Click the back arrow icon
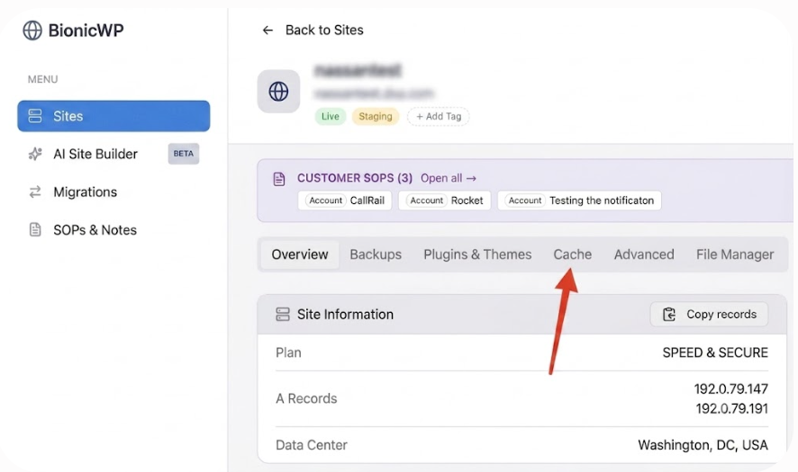Image resolution: width=798 pixels, height=472 pixels. pyautogui.click(x=268, y=31)
